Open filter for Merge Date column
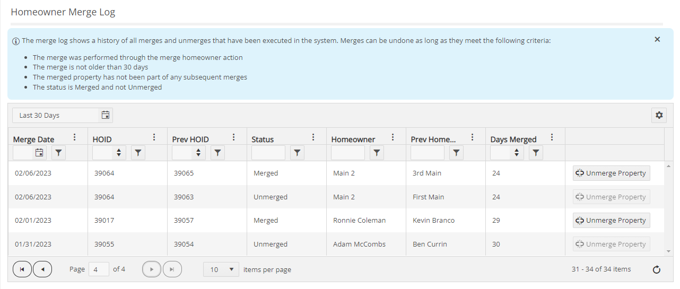The image size is (680, 289). (x=58, y=153)
